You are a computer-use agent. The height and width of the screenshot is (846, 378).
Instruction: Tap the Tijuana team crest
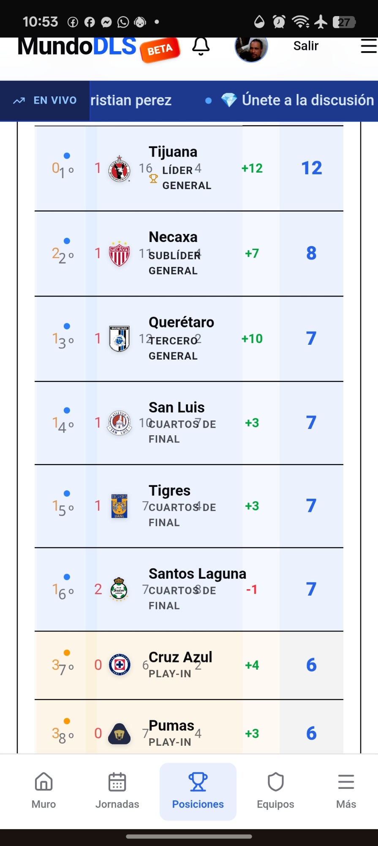pyautogui.click(x=119, y=168)
